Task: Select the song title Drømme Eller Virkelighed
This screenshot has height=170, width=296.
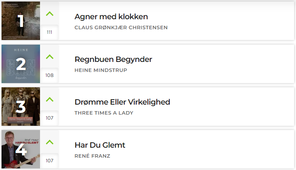Action: coord(122,102)
